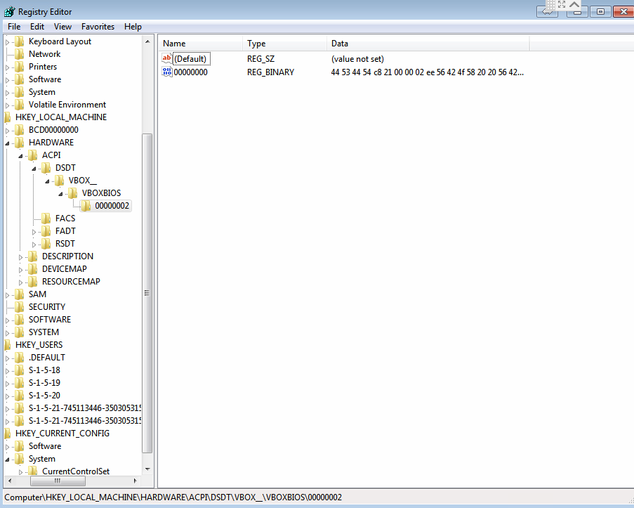
Task: Select the HKEY_CURRENT_CONFIG tree item
Action: coord(62,434)
